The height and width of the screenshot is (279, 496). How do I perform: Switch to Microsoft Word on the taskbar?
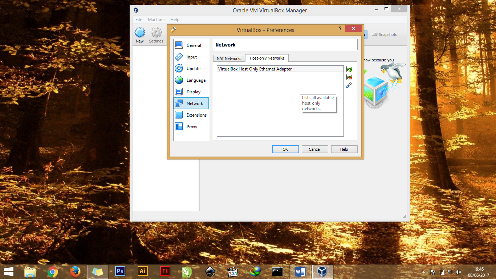pos(300,271)
